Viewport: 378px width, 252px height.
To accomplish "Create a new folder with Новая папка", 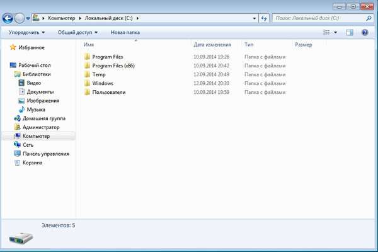I will pyautogui.click(x=125, y=32).
